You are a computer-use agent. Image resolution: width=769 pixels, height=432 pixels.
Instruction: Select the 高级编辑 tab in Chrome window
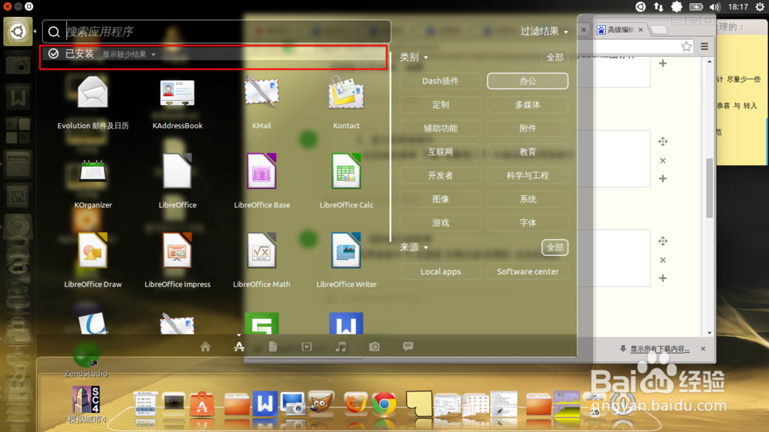tap(621, 30)
